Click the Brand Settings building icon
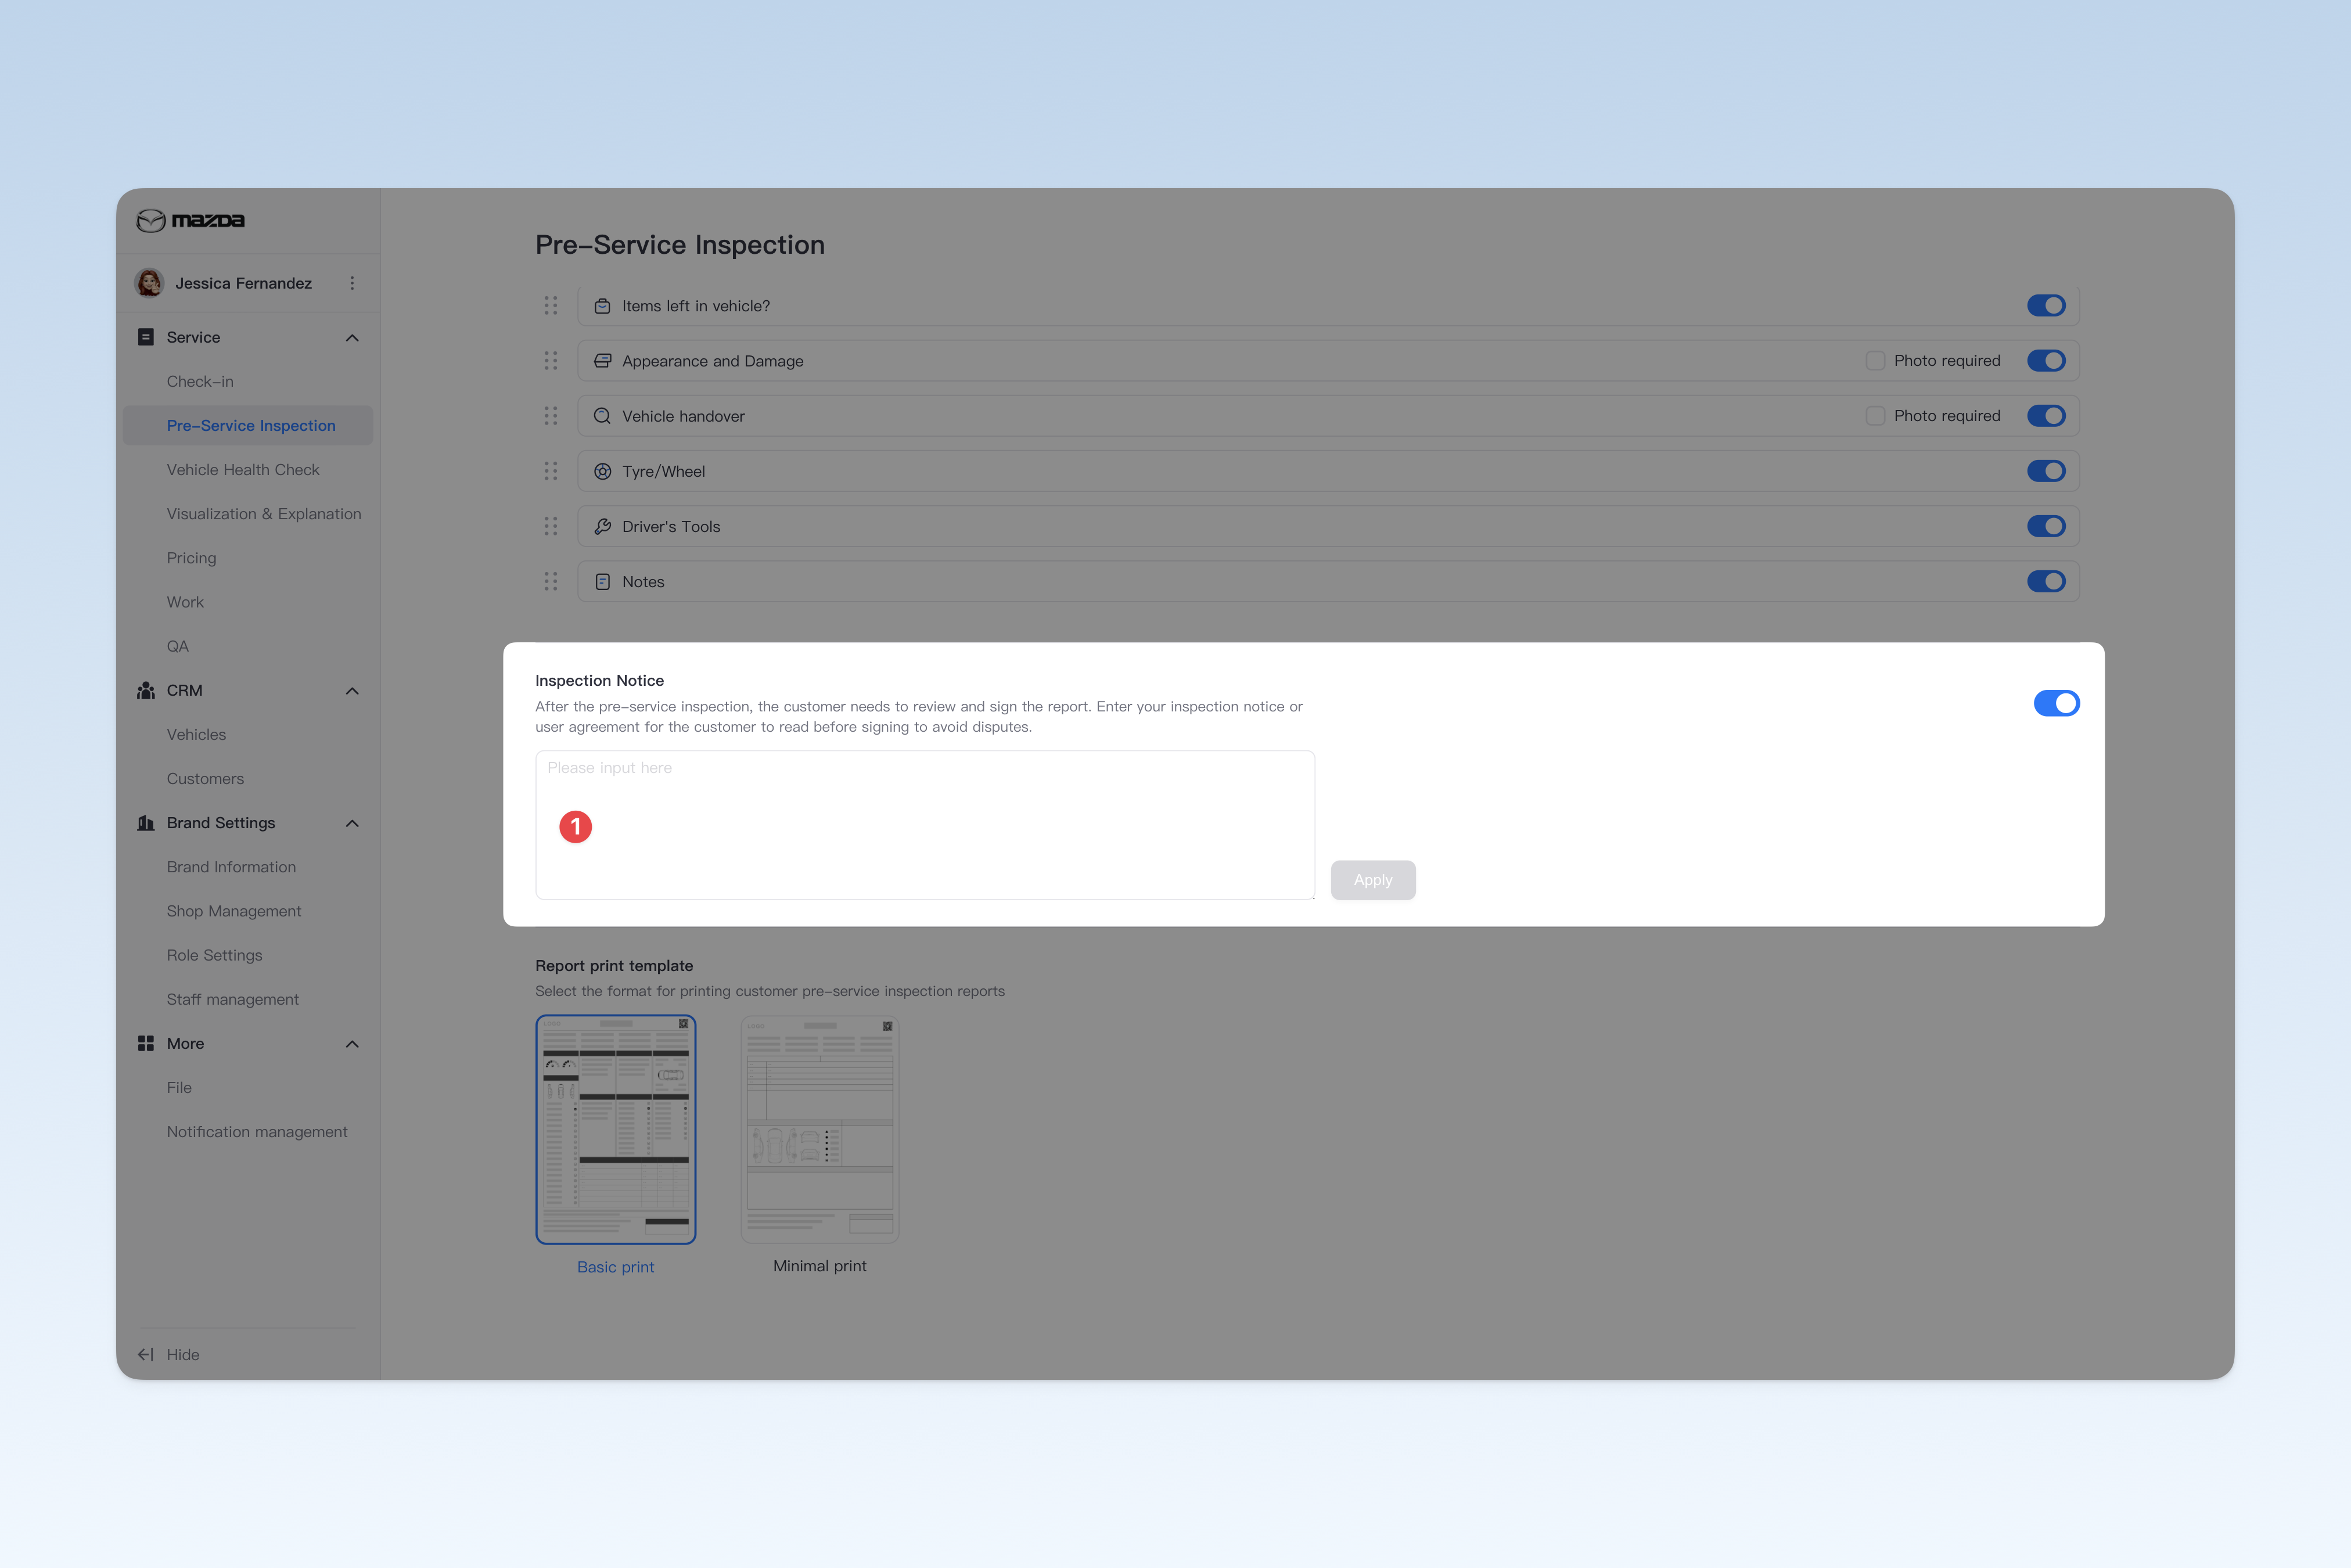Screen dimensions: 2351x1568 146,823
